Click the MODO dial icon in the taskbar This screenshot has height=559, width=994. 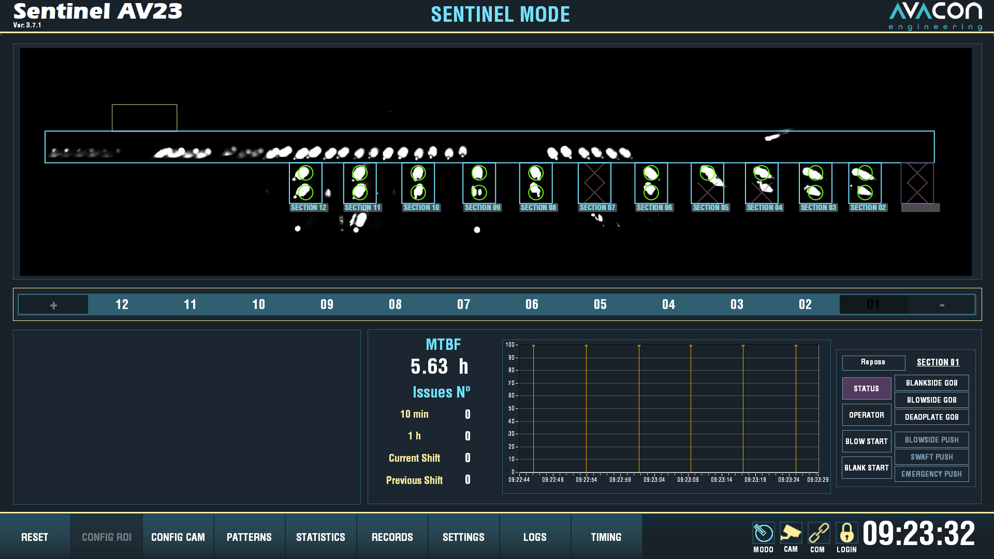(763, 534)
